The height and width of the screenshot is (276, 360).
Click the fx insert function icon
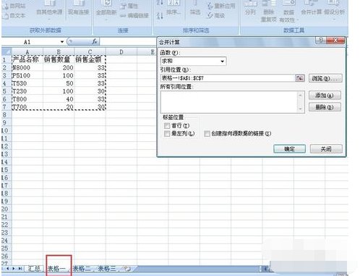pyautogui.click(x=95, y=41)
